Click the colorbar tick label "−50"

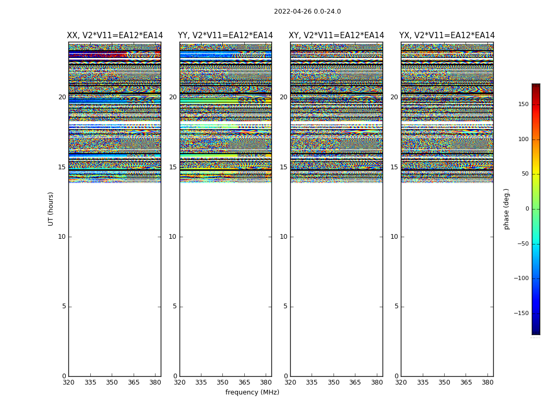(523, 243)
